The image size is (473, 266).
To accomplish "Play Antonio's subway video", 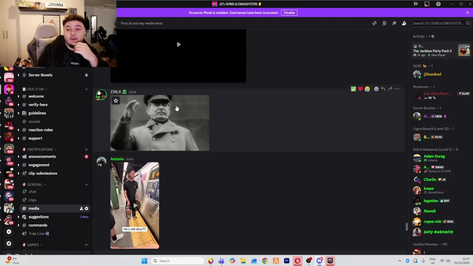I will click(x=135, y=205).
